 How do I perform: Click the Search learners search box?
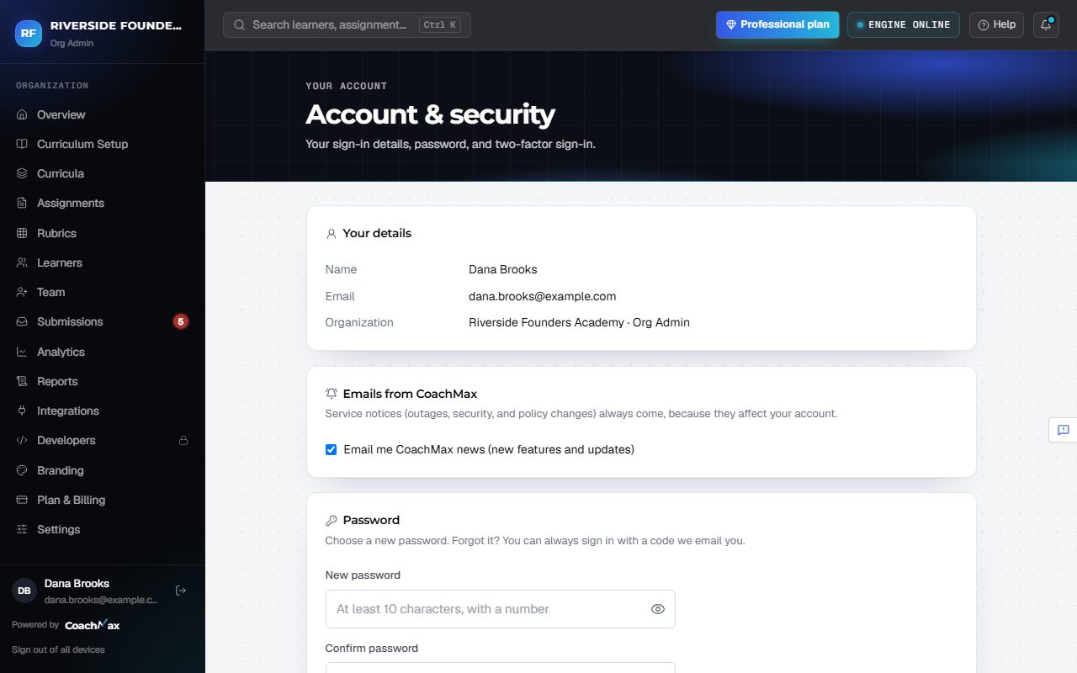[x=347, y=24]
